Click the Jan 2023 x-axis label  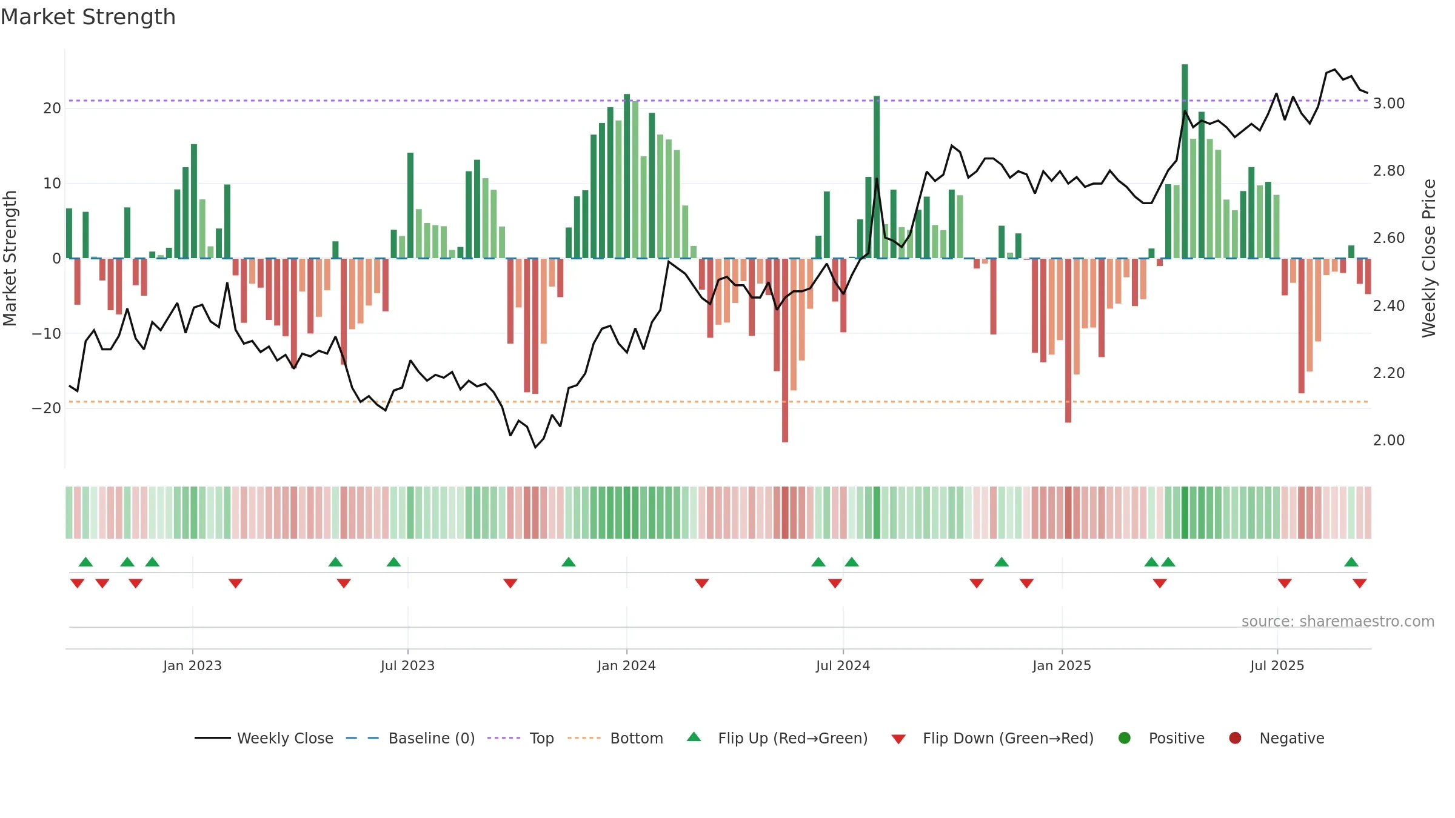(x=192, y=665)
